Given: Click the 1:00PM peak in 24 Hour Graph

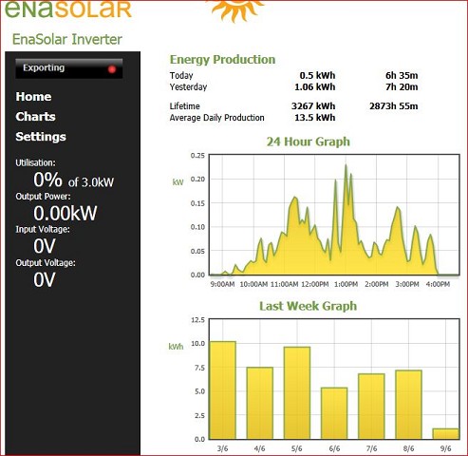Looking at the screenshot, I should [x=346, y=165].
